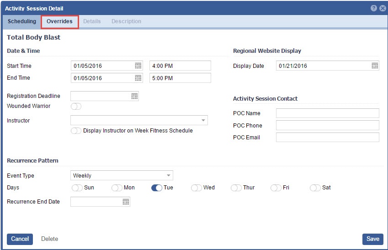Enable the Mon recurrence day toggle

[x=117, y=188]
